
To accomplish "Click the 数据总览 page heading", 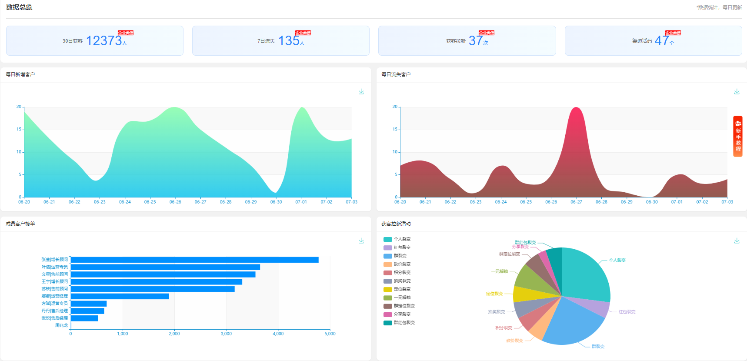I will click(19, 7).
